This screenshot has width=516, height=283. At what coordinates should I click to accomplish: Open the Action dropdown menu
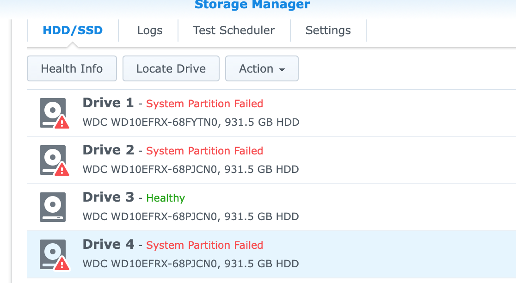[262, 69]
